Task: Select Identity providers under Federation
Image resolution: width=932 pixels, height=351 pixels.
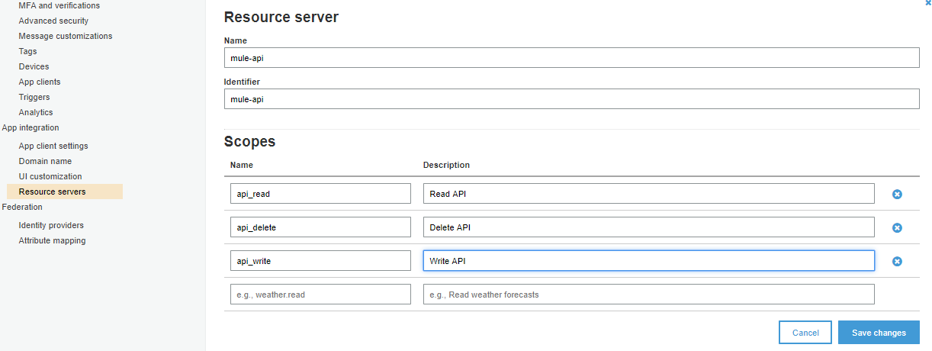Action: pos(51,225)
